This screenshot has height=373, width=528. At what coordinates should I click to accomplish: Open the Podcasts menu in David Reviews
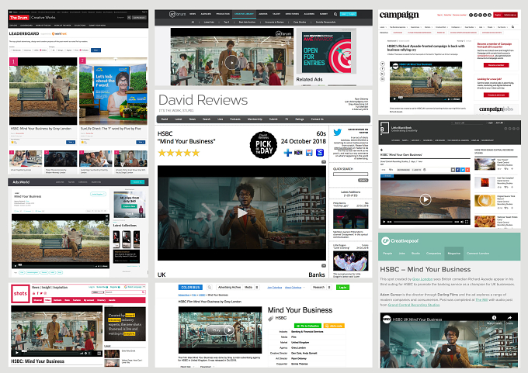[x=235, y=119]
